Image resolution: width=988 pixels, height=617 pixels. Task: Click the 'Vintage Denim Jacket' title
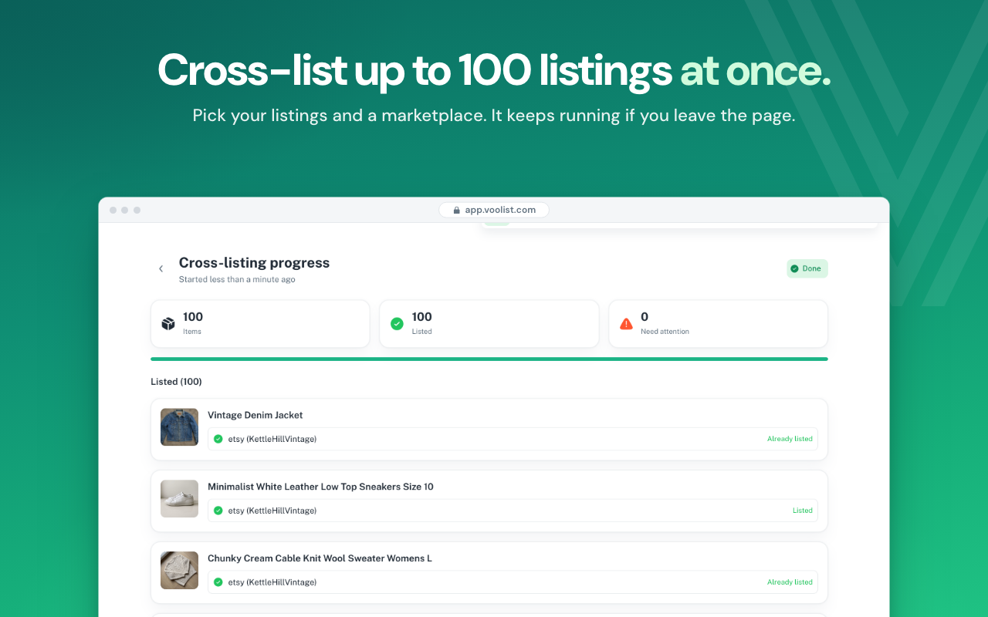[x=255, y=415]
